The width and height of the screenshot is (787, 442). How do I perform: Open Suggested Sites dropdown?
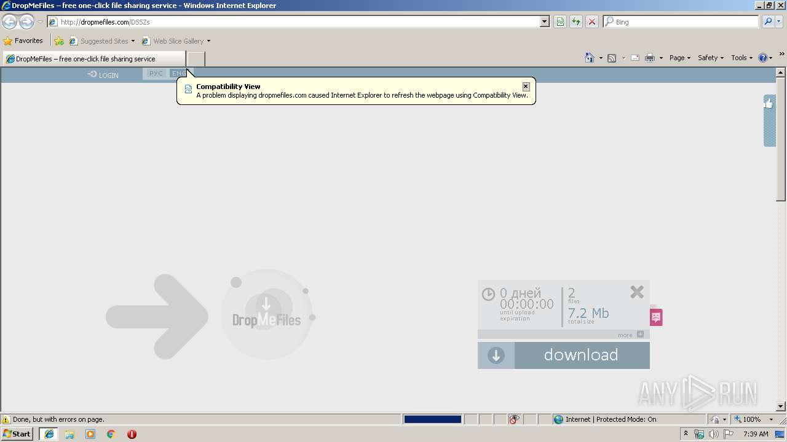[101, 41]
